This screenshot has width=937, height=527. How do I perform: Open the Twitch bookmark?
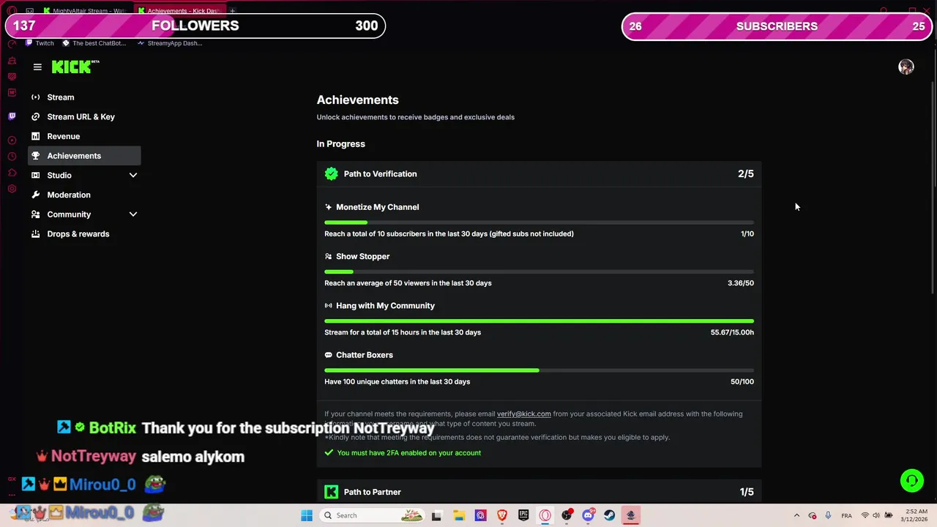(40, 43)
